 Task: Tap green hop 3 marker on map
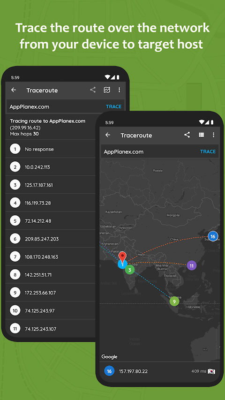pos(129,270)
